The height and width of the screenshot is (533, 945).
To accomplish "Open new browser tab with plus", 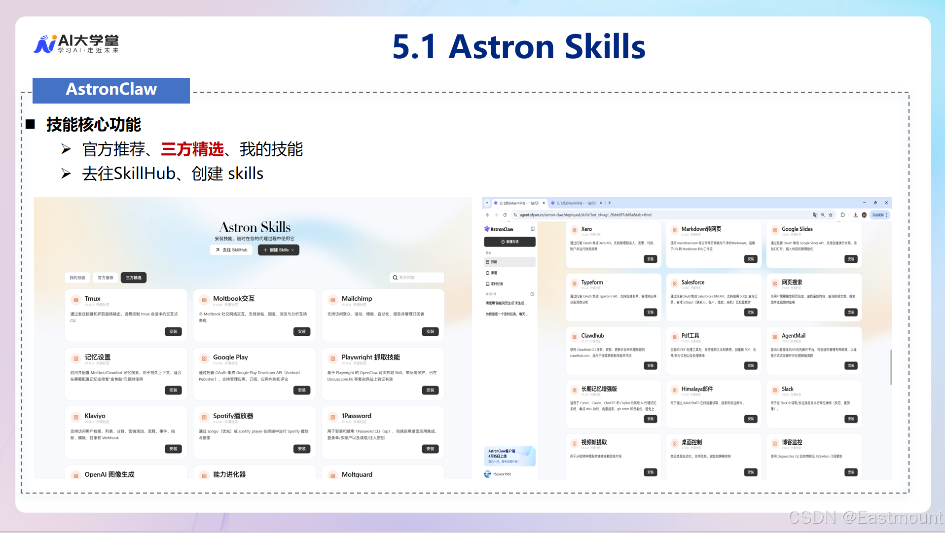I will tap(610, 203).
